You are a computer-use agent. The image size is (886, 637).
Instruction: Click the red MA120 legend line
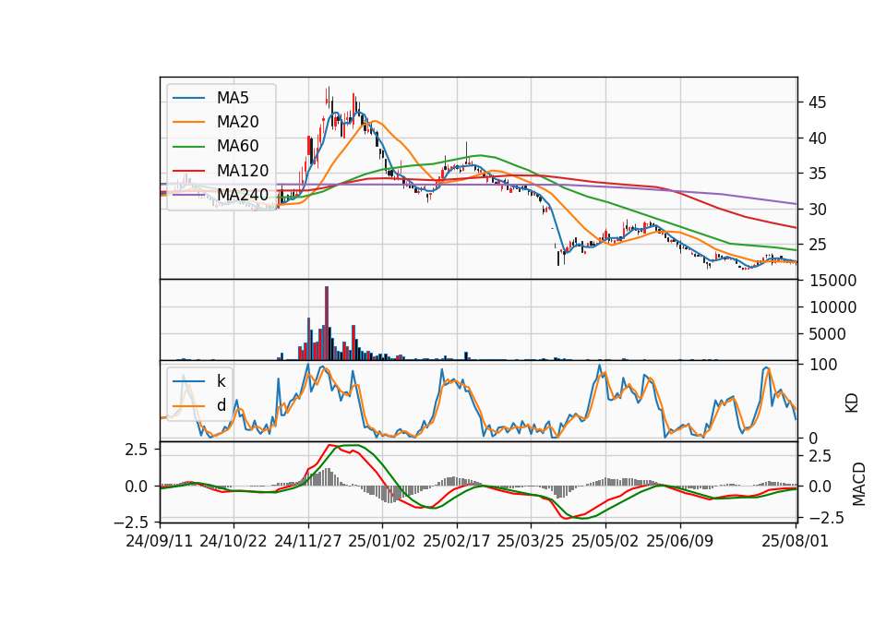coord(188,170)
